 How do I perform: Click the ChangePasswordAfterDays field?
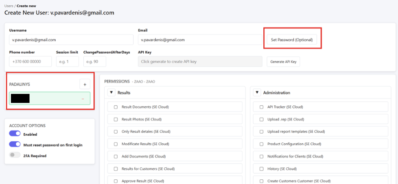click(x=95, y=62)
